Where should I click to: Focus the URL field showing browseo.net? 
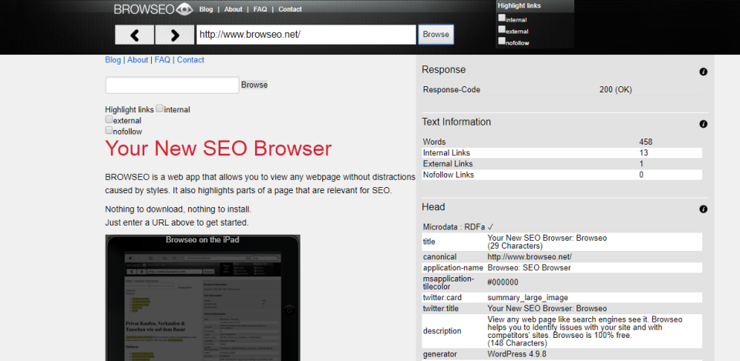coord(306,35)
